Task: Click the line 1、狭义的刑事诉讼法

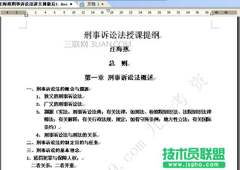Action: 59,96
